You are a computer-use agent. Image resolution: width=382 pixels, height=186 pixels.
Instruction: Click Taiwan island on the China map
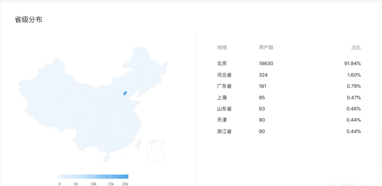[139, 145]
